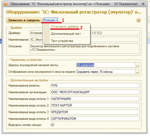Open selector for receipt tape width
150x136 pixels.
click(x=137, y=65)
